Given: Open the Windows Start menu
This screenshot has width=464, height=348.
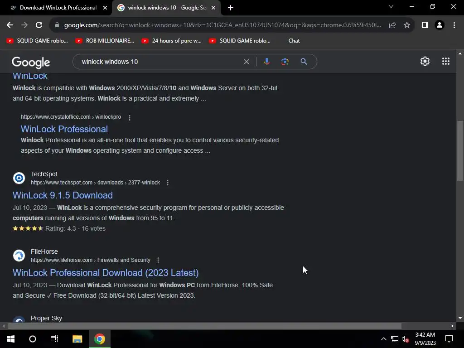Looking at the screenshot, I should [11, 339].
